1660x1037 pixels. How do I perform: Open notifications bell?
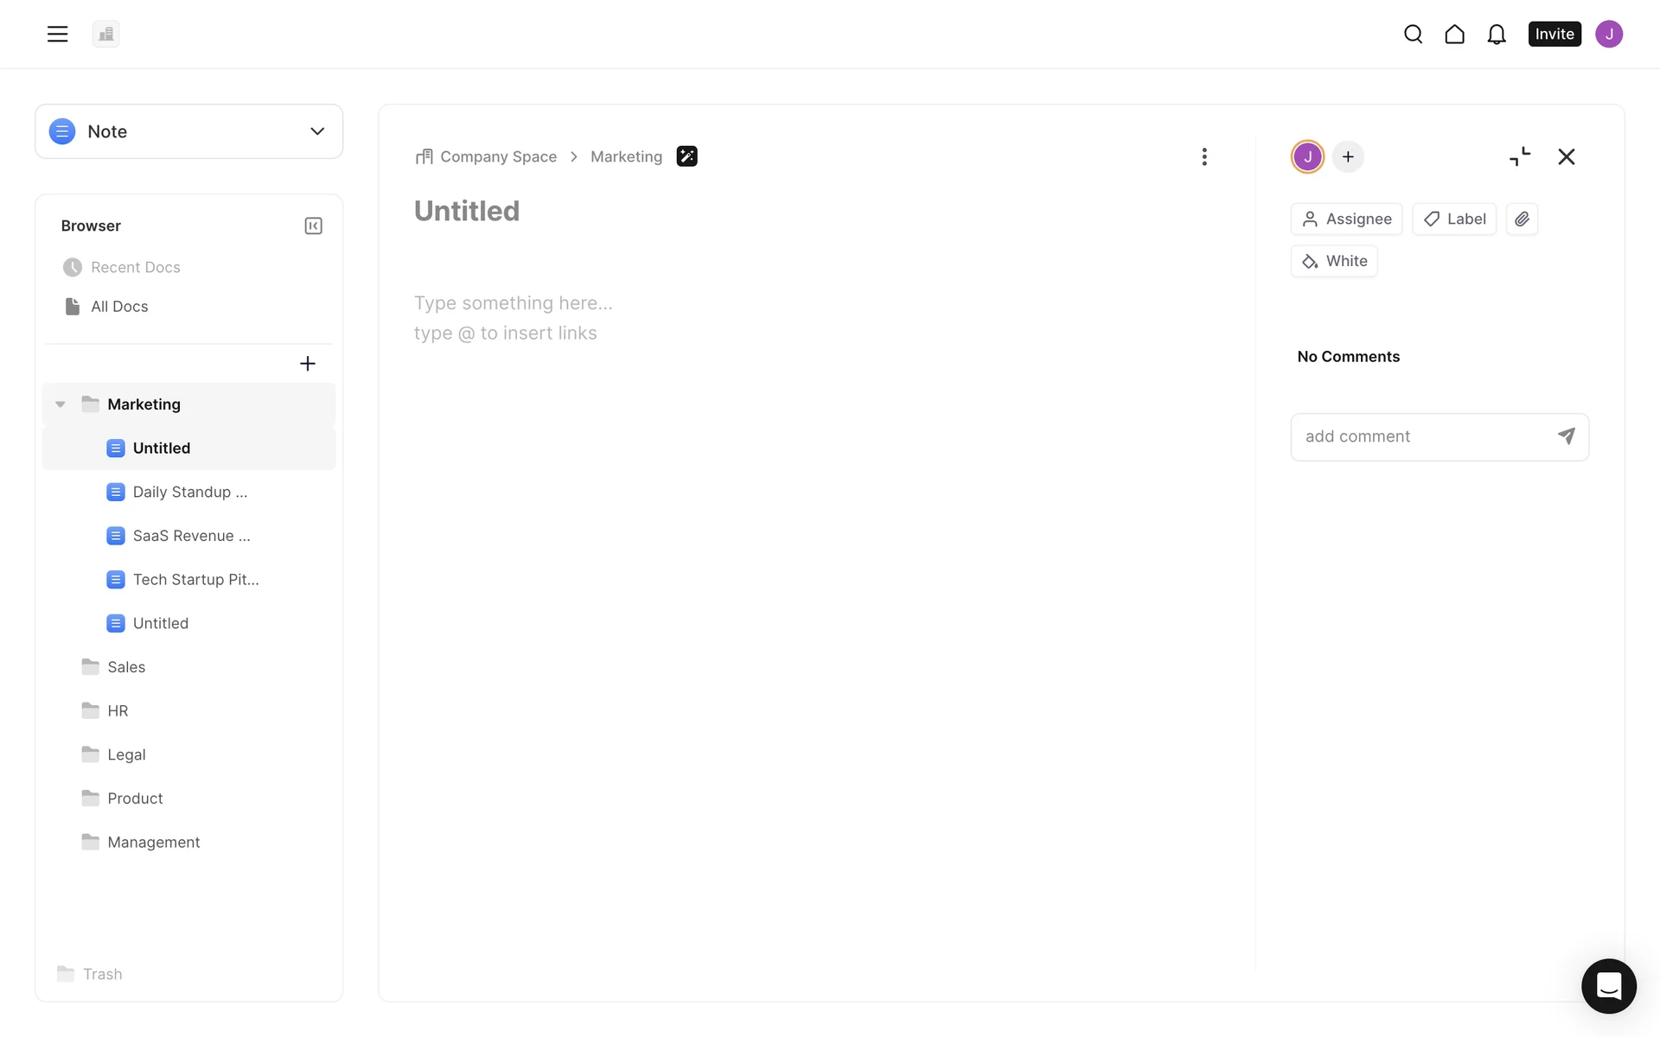coord(1496,34)
